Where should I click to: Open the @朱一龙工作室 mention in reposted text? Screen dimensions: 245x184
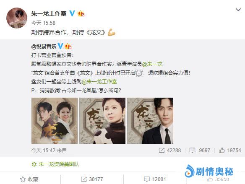tap(99, 82)
